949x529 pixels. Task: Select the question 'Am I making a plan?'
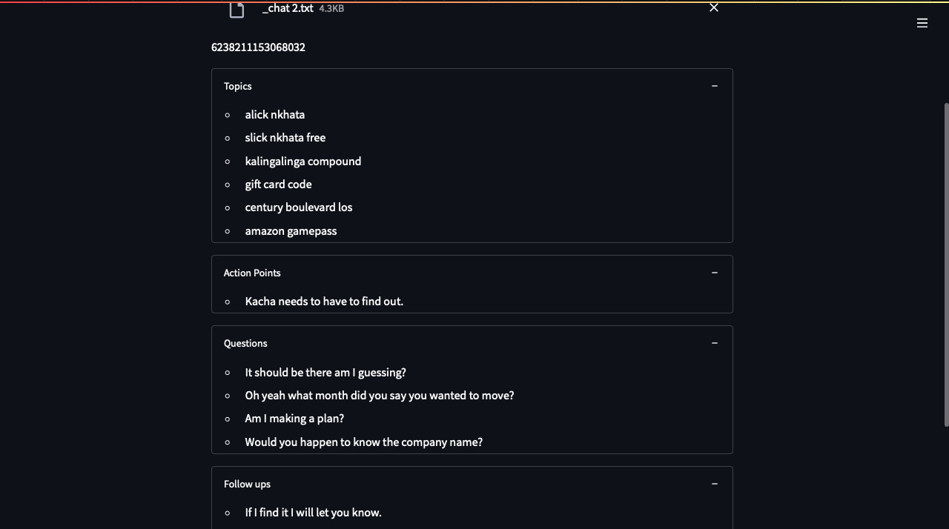point(294,418)
